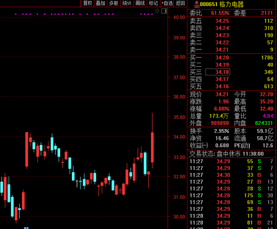Click the 买四 price 34.17

(222, 79)
